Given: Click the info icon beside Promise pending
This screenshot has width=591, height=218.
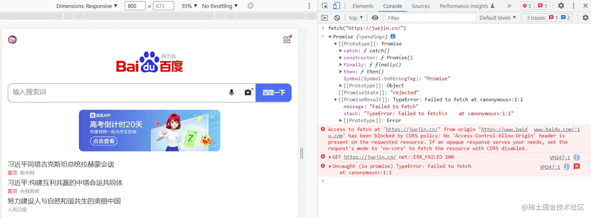Looking at the screenshot, I should [393, 36].
